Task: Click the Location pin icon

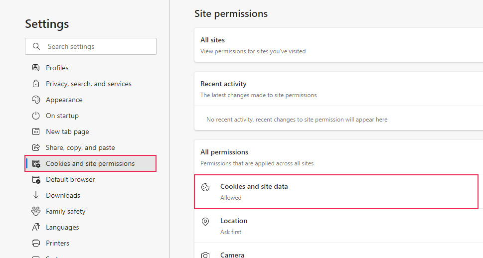Action: [205, 222]
